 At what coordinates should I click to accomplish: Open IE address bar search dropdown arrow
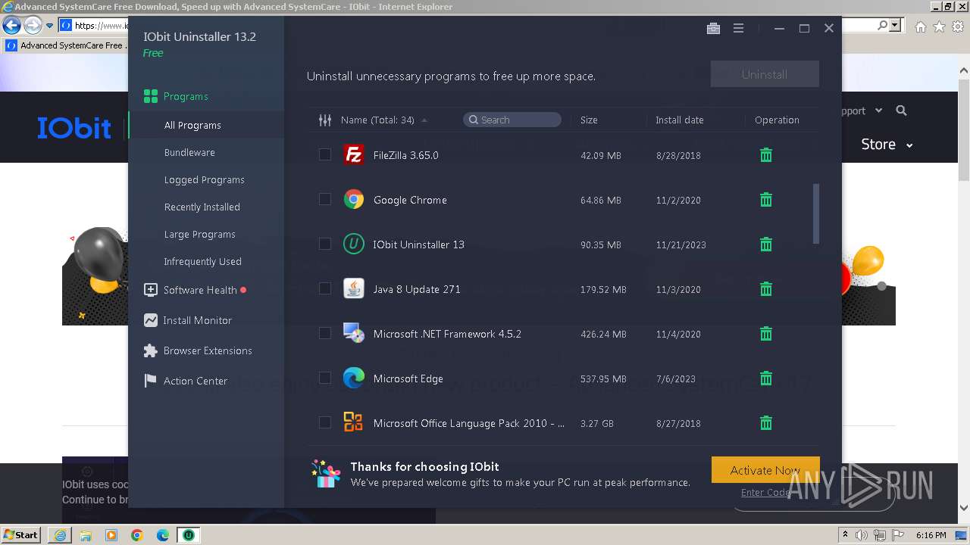click(x=895, y=26)
